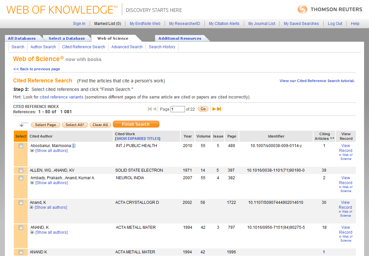Image resolution: width=369 pixels, height=256 pixels.
Task: Click the citing articles count 39
Action: click(x=324, y=170)
